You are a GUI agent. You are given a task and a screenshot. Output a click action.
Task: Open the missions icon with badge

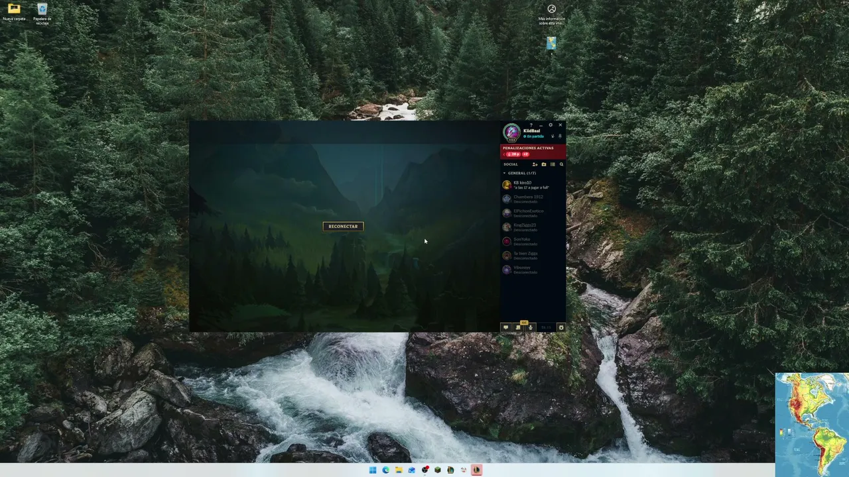click(518, 327)
